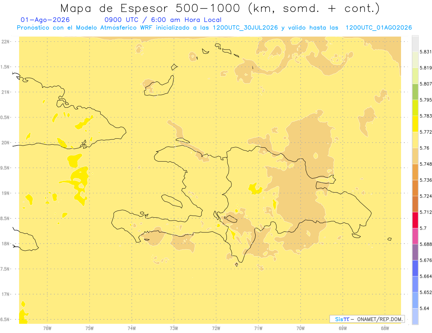Click the legend value 5.724
This screenshot has width=432, height=333.
coord(426,196)
